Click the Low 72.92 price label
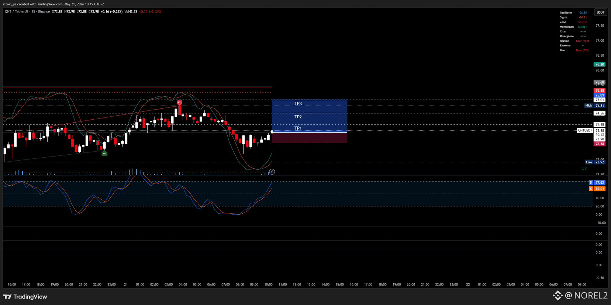Viewport: 611px width, 305px height. (595, 162)
